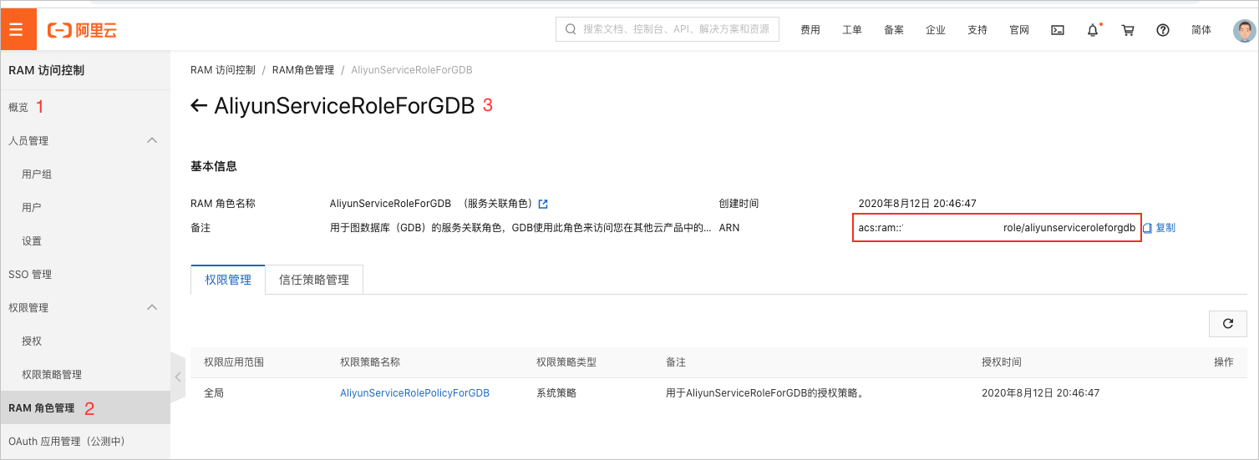Screen dimensions: 1259x460
Task: Click the RAM 访问控制 sidebar title
Action: pos(47,71)
